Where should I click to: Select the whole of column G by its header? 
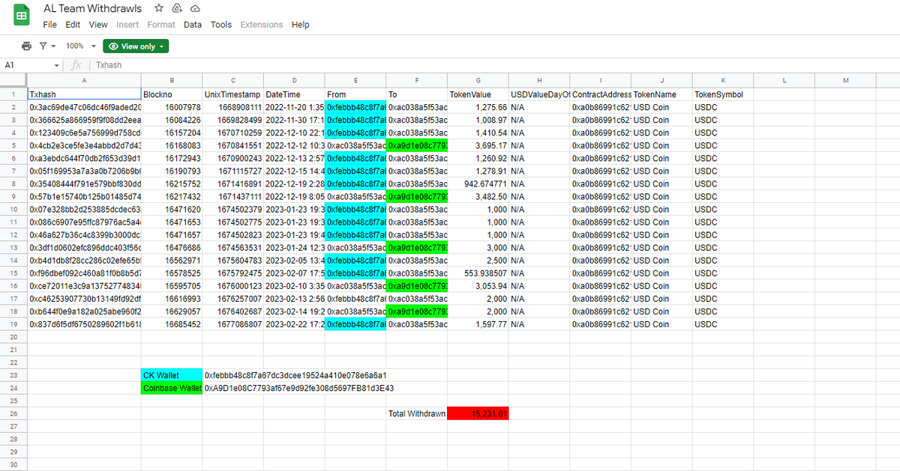coord(478,80)
